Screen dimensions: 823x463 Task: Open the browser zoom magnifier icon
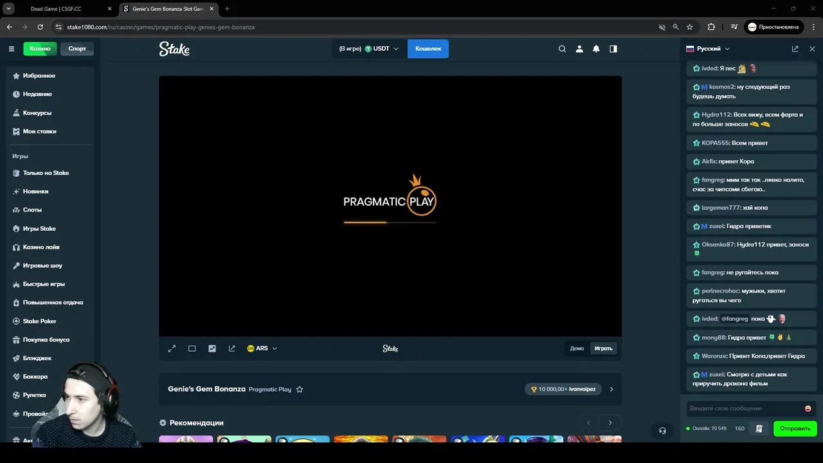[x=676, y=27]
